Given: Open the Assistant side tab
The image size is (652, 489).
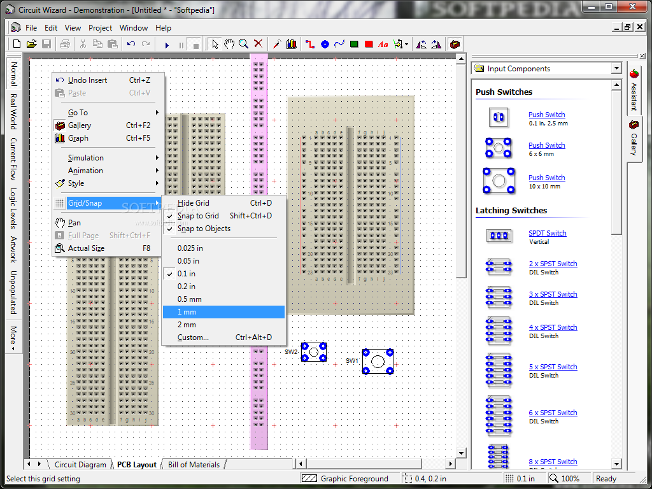Looking at the screenshot, I should 634,90.
